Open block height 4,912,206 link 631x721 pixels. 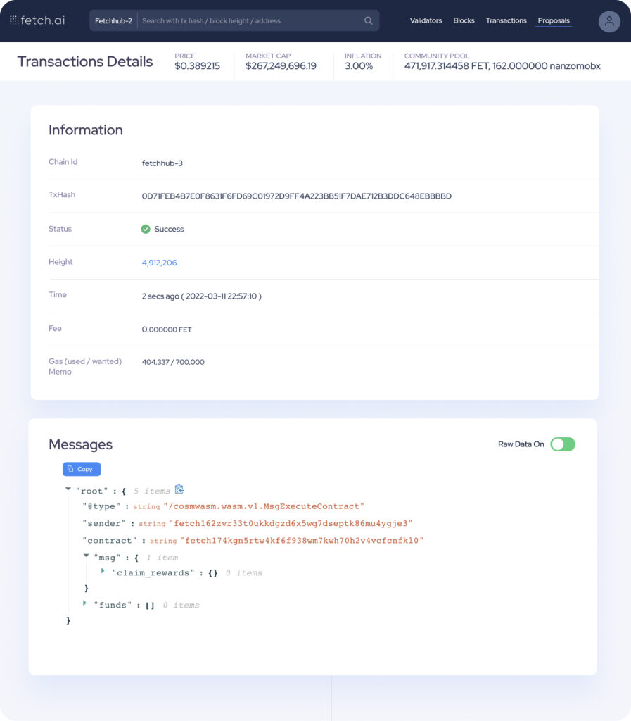point(159,263)
